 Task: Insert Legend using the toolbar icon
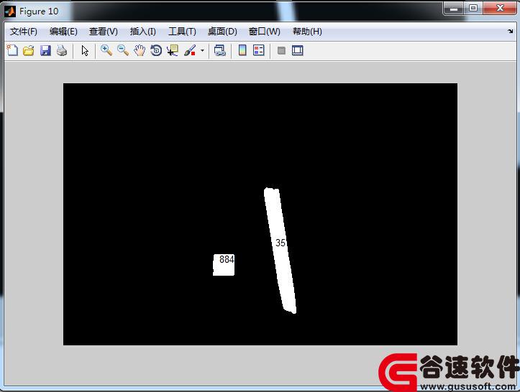coord(259,50)
